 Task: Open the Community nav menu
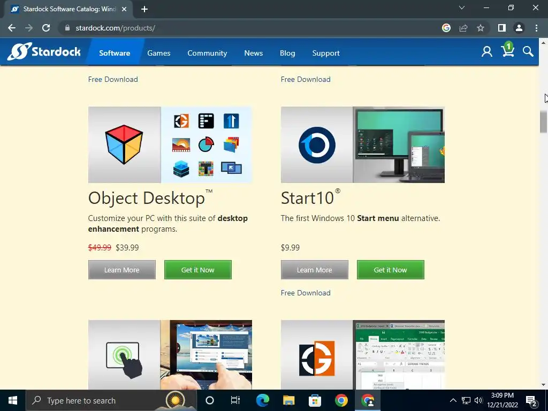tap(207, 53)
